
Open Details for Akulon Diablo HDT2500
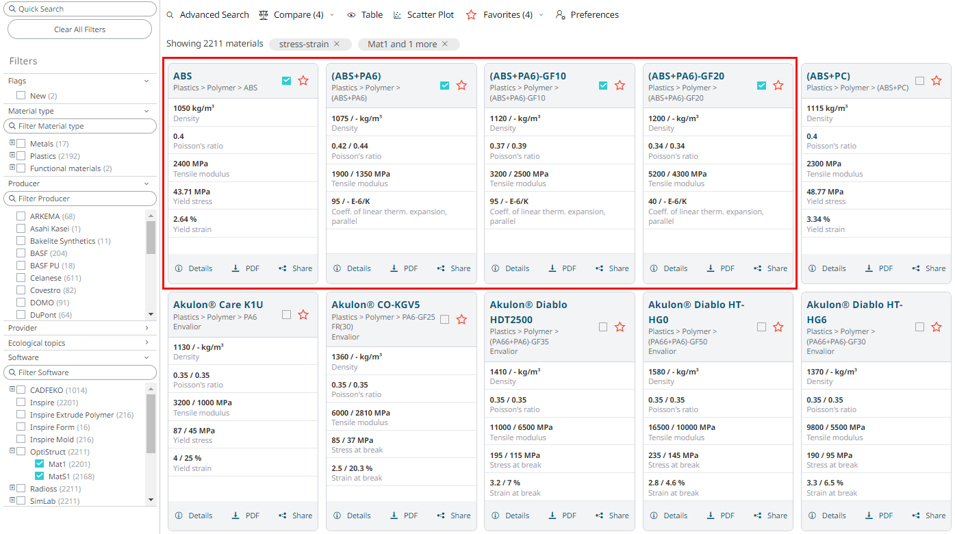coord(510,516)
